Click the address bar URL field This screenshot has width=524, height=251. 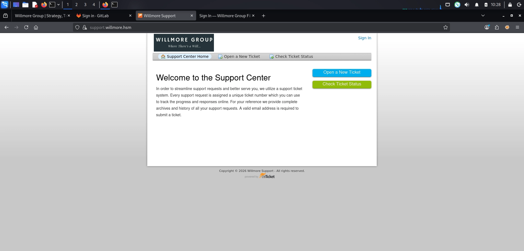[x=262, y=27]
